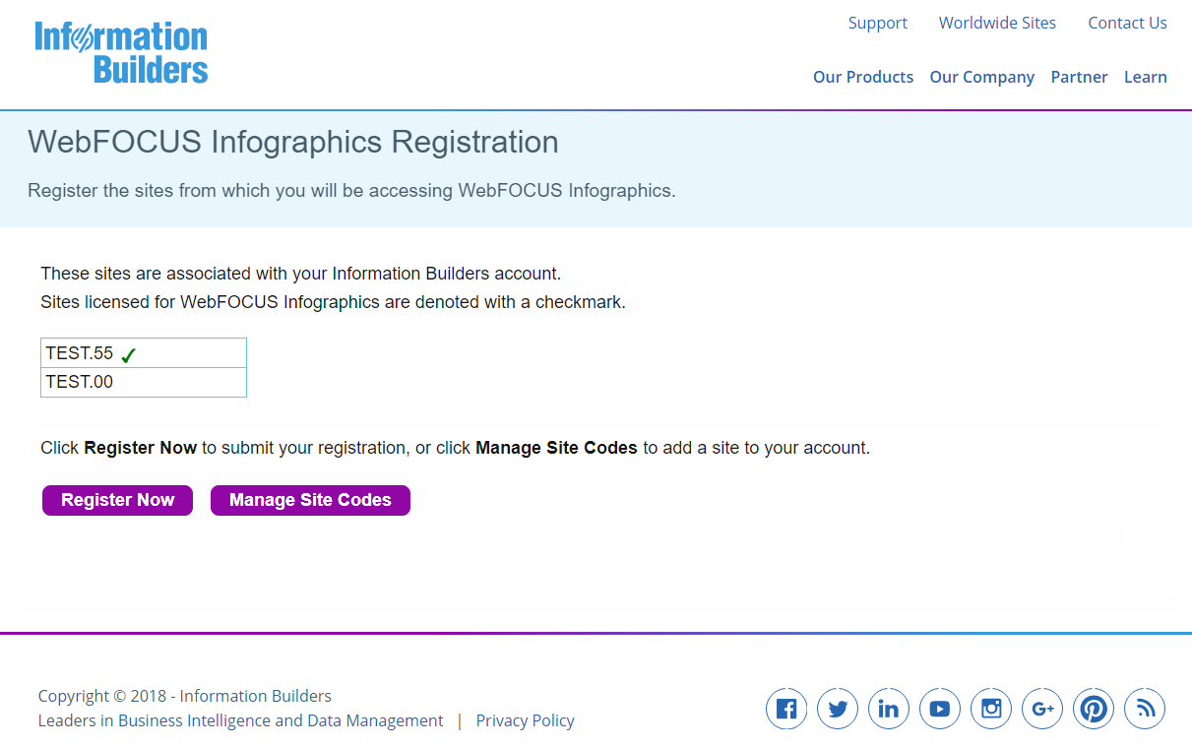Open the Our Products menu
The height and width of the screenshot is (747, 1192).
[x=863, y=77]
